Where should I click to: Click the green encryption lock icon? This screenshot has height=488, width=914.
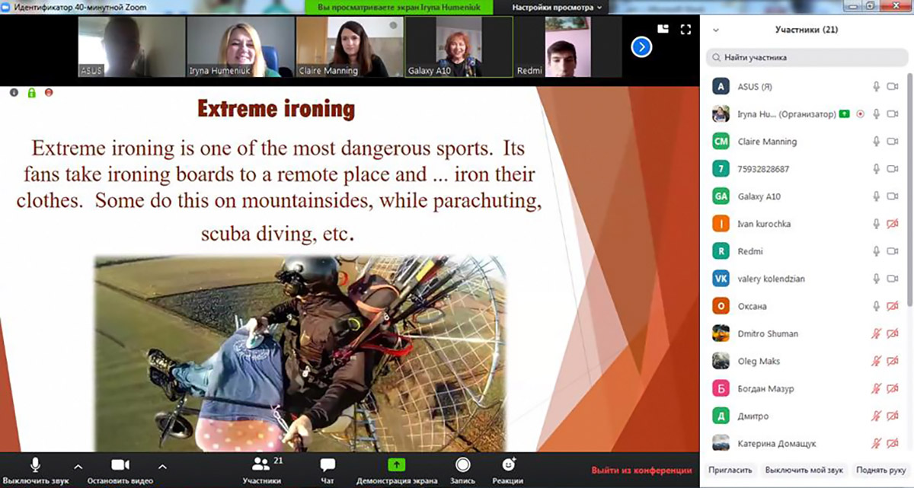click(x=31, y=93)
